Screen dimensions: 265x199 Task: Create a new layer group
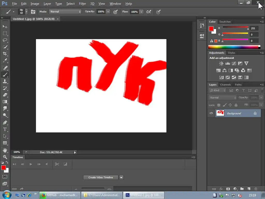coord(242,189)
